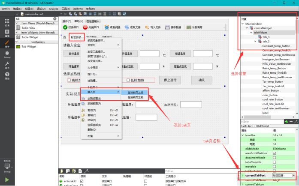The height and width of the screenshot is (186, 299).
Task: Collapse the tabWidget tree node
Action: 251,33
